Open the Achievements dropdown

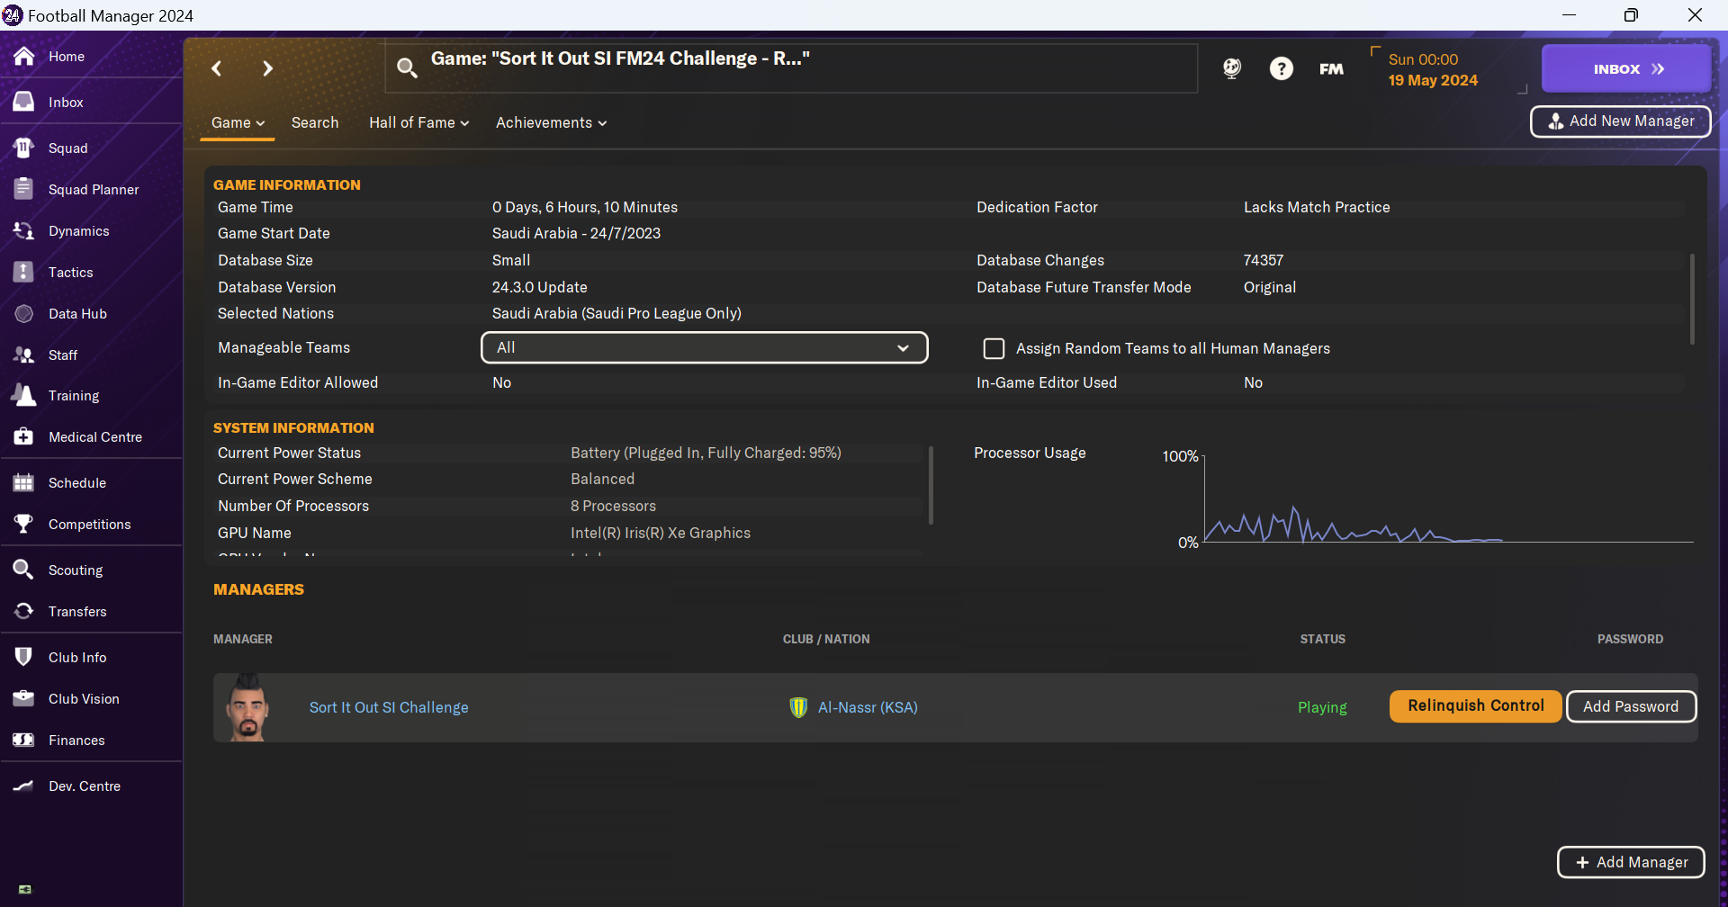click(x=551, y=122)
